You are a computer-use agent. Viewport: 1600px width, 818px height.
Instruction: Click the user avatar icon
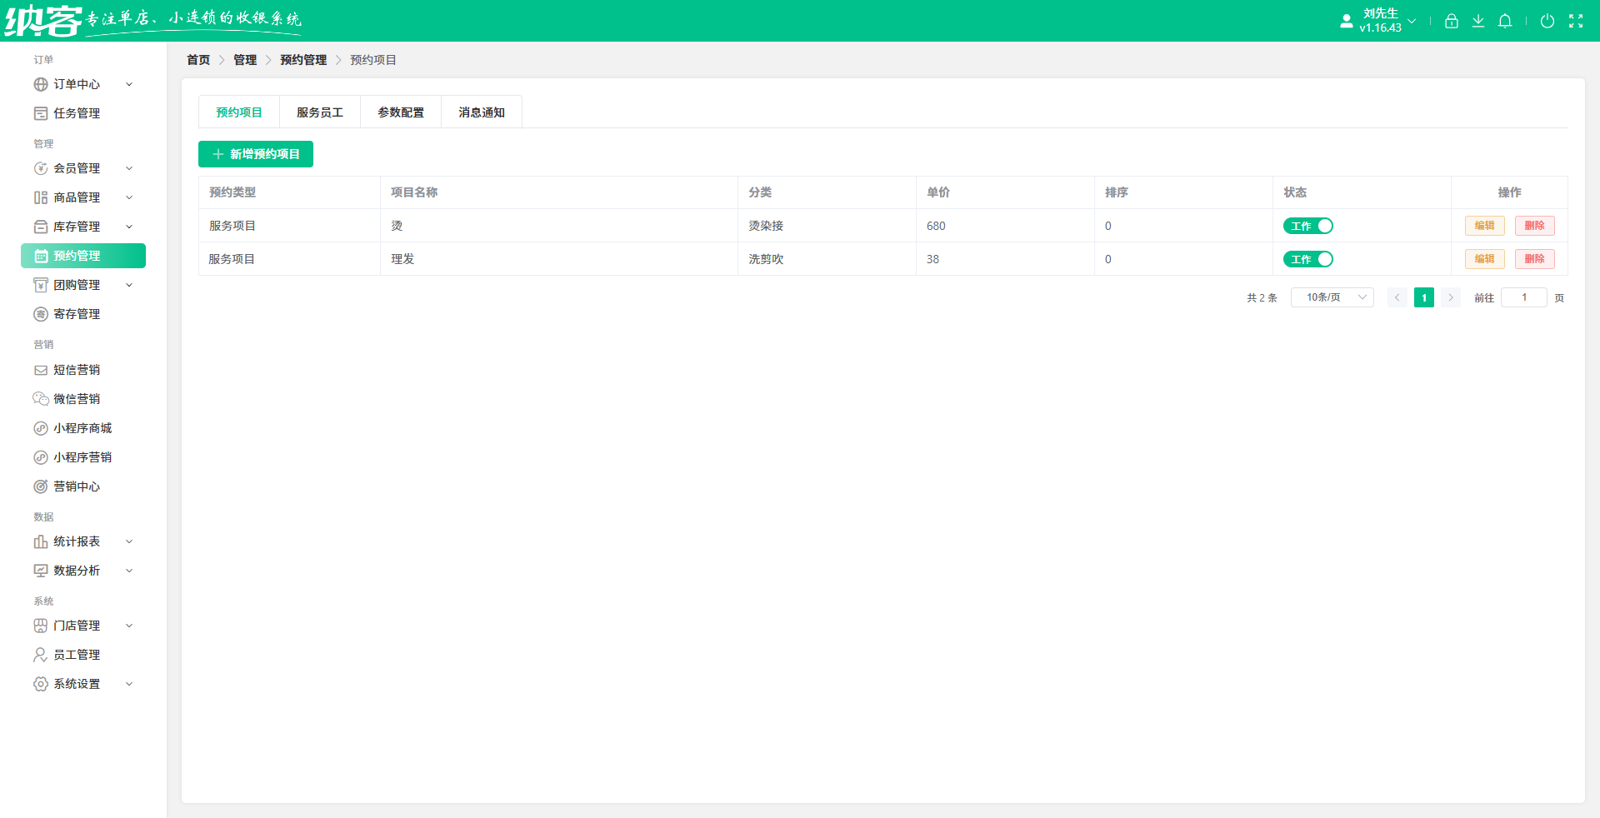1347,21
